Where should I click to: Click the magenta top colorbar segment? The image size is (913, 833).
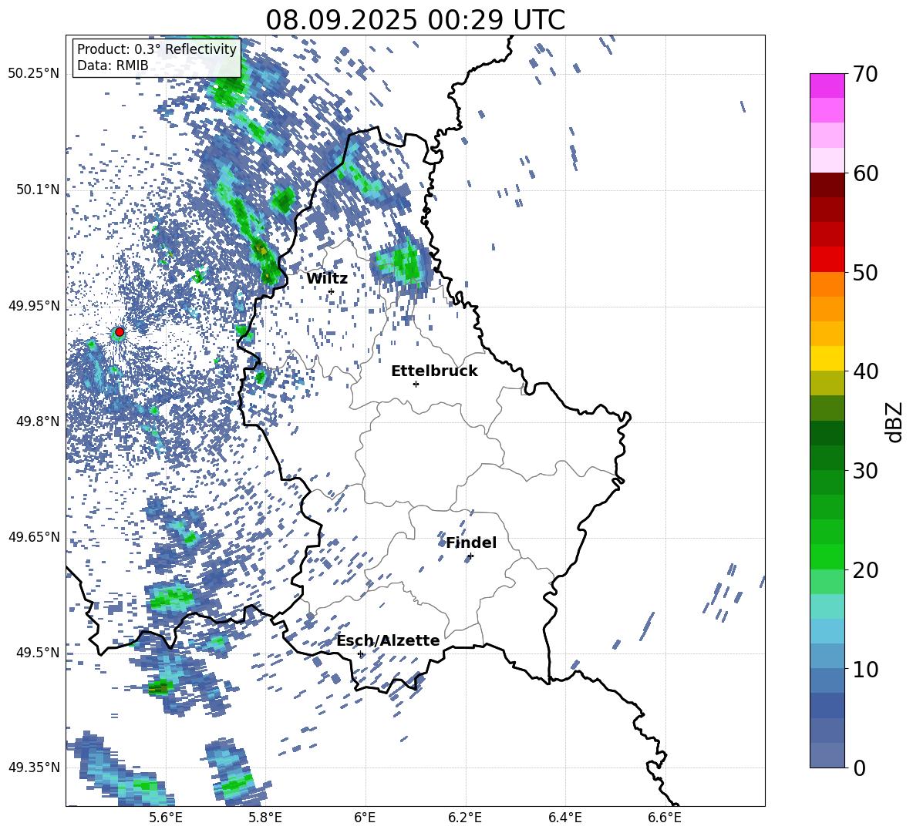pos(827,86)
